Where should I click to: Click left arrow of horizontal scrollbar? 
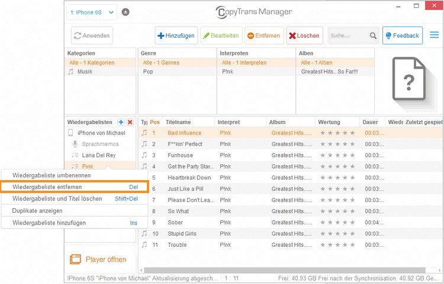coord(141,270)
